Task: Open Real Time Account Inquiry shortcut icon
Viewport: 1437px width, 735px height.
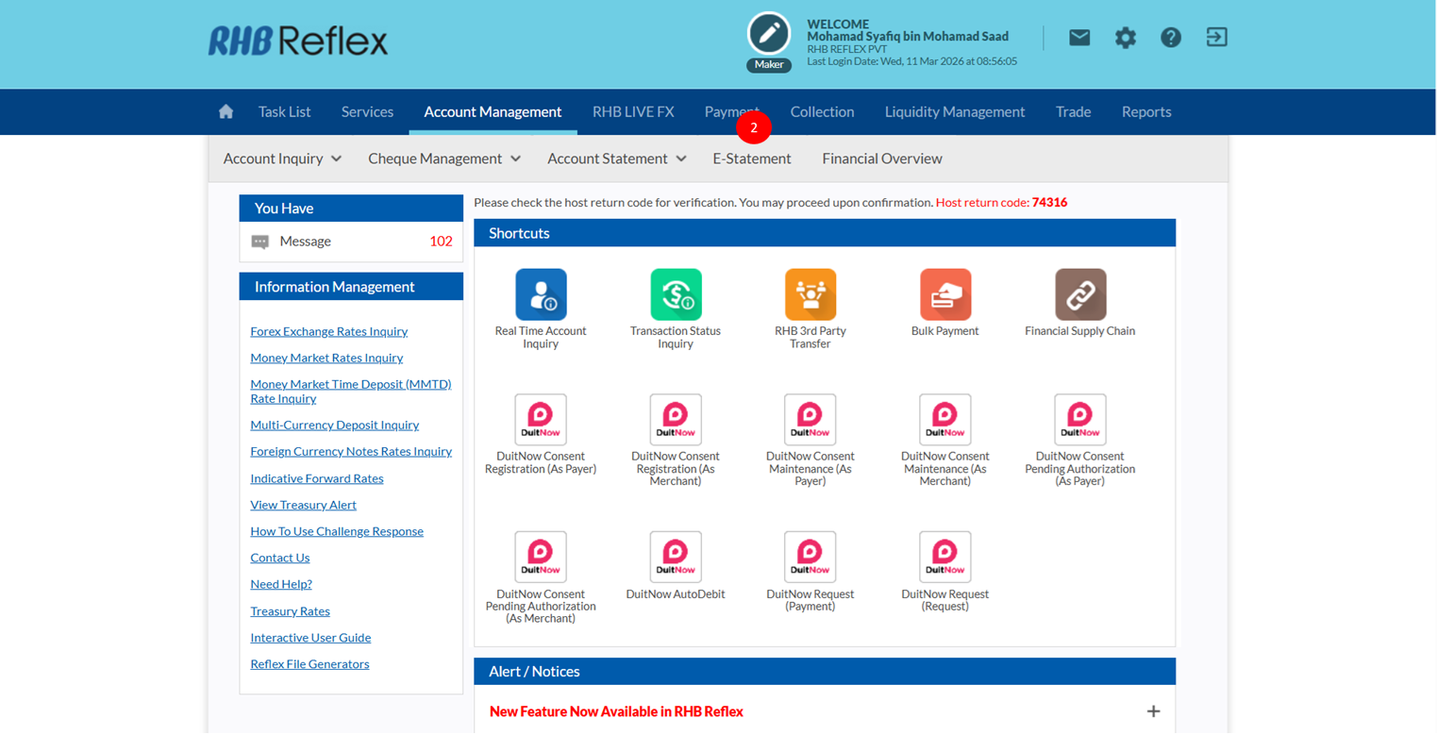Action: pos(541,294)
